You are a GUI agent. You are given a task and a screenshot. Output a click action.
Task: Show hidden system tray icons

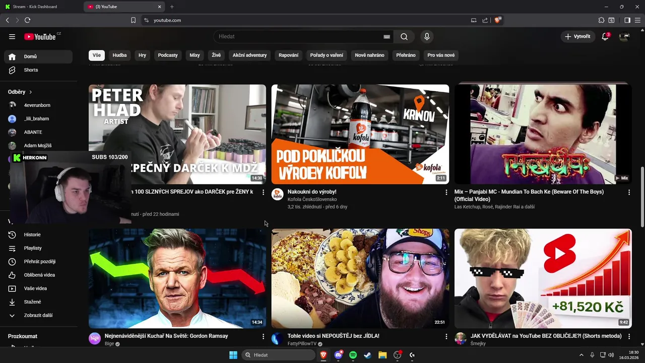coord(581,355)
